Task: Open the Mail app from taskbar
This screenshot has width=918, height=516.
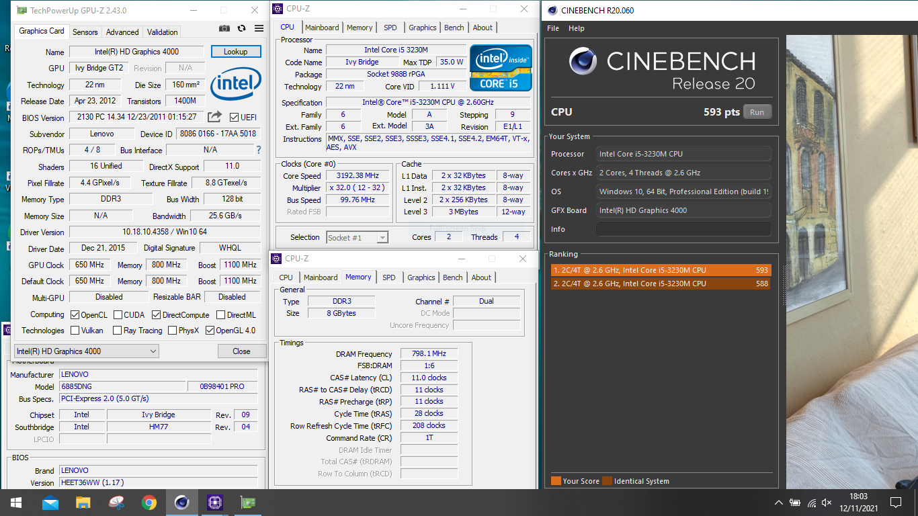Action: tap(50, 502)
